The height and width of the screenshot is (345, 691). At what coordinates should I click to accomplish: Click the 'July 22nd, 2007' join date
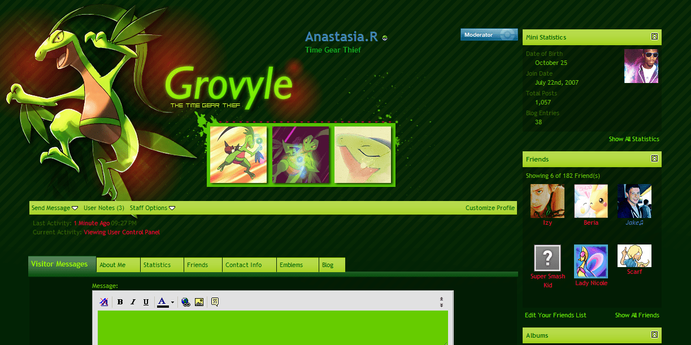[x=557, y=82]
